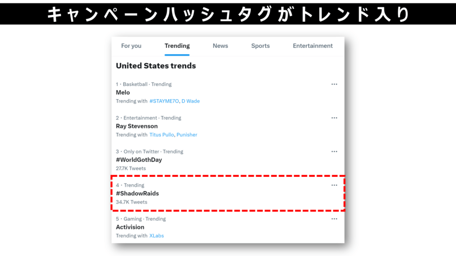Click the Titus Pullo link
Screen dimensions: 456x256
[161, 135]
